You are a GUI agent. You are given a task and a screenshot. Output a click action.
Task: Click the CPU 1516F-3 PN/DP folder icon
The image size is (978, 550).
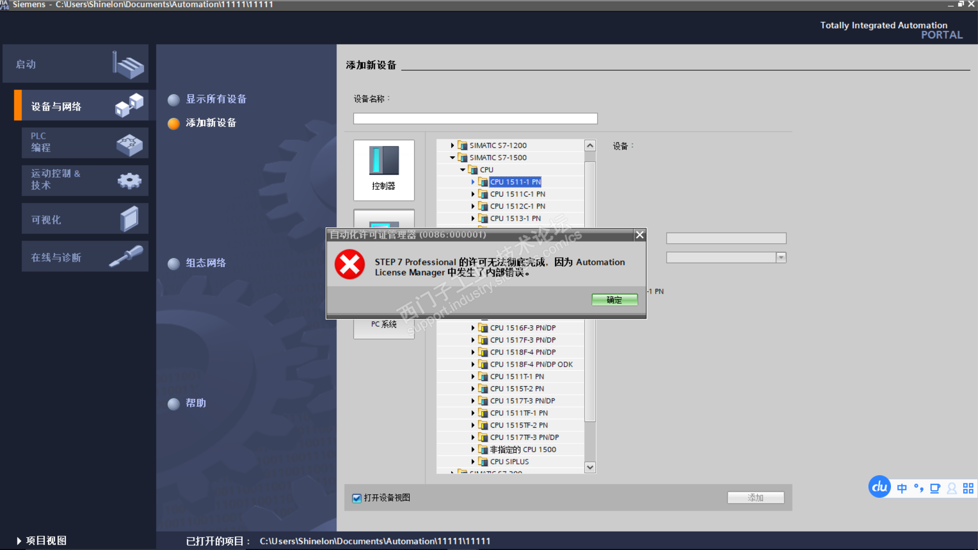tap(483, 328)
